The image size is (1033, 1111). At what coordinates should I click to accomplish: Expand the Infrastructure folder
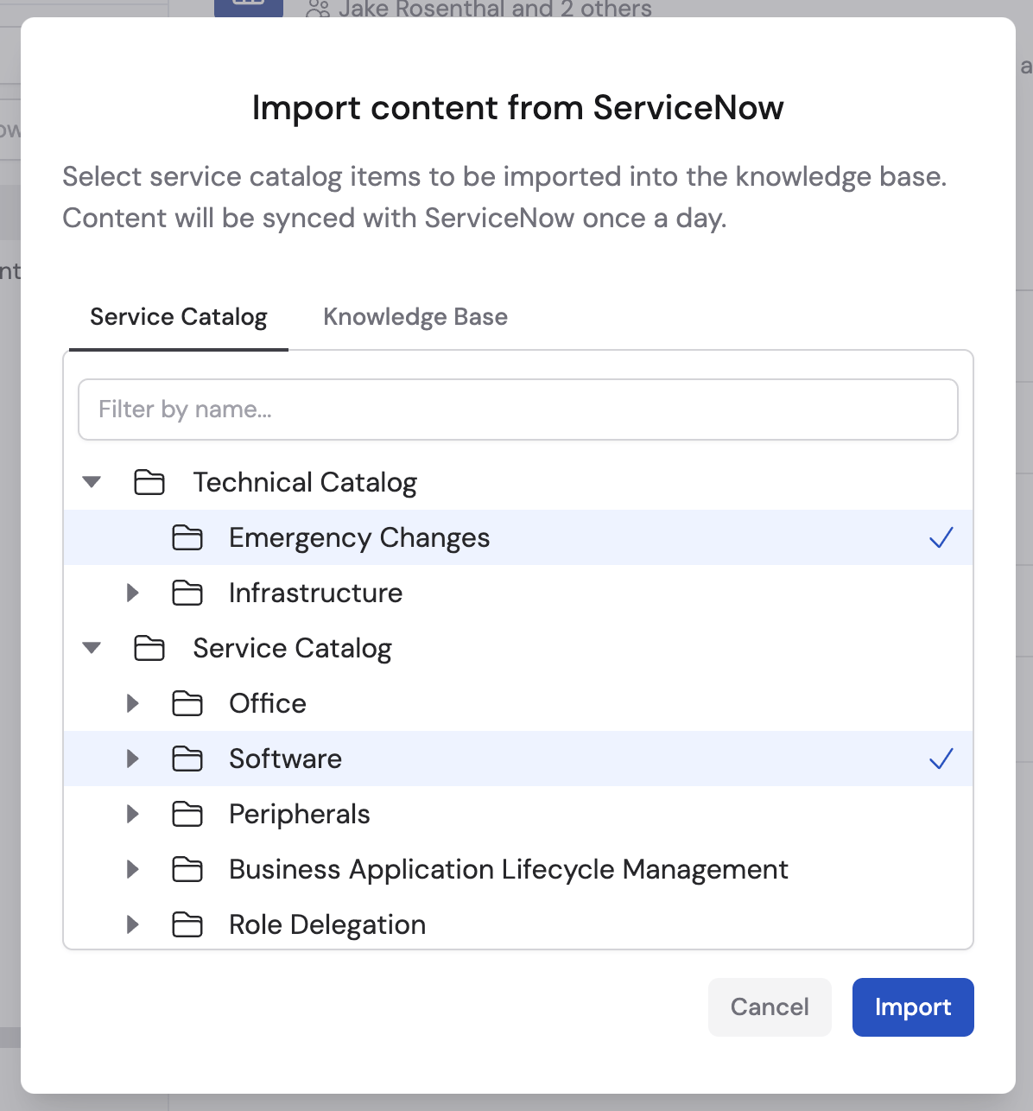(x=132, y=593)
